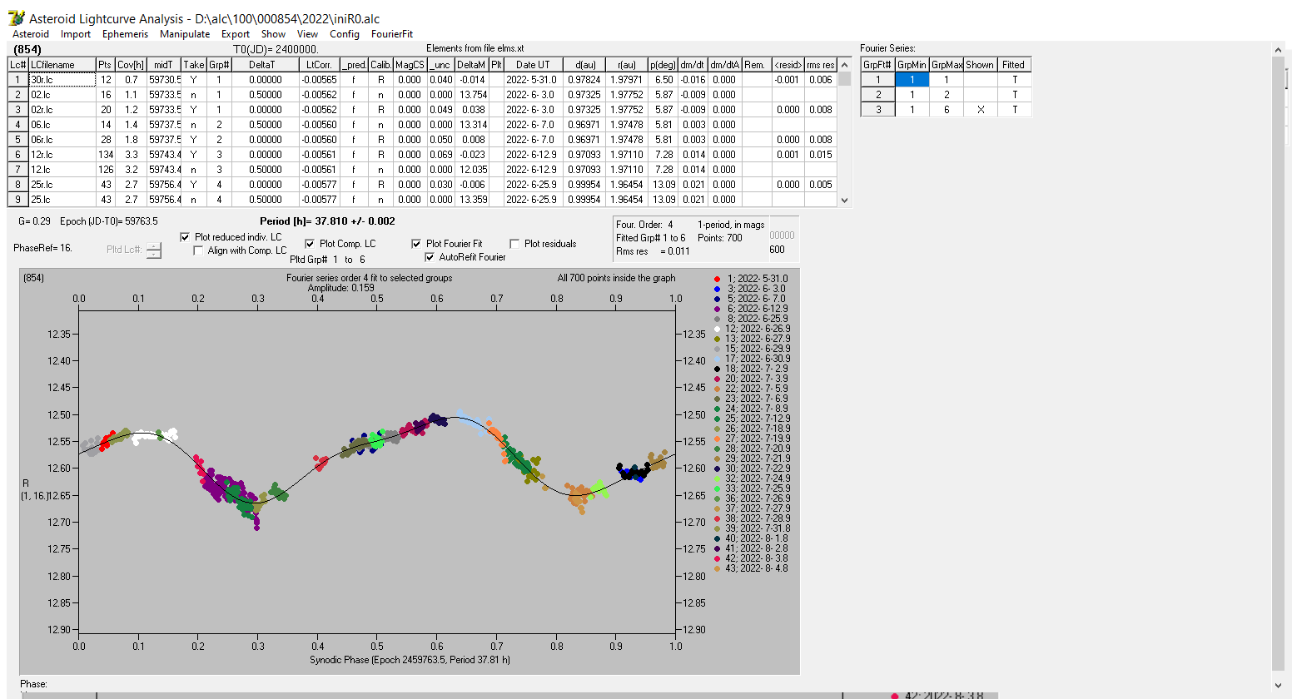
Task: Click Shown X cell in Fourier row 3
Action: point(981,110)
